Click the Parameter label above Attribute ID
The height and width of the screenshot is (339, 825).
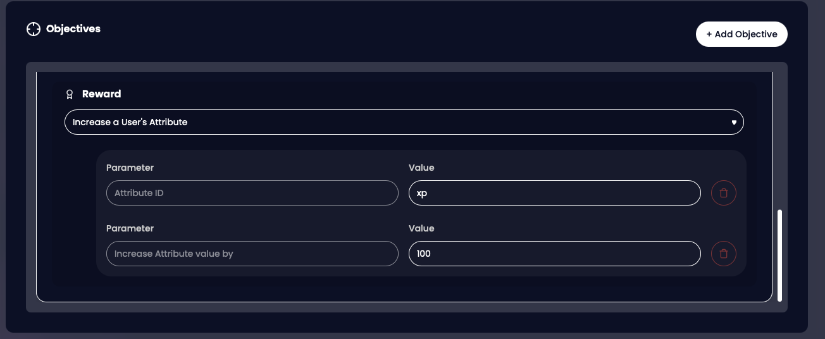pos(130,168)
